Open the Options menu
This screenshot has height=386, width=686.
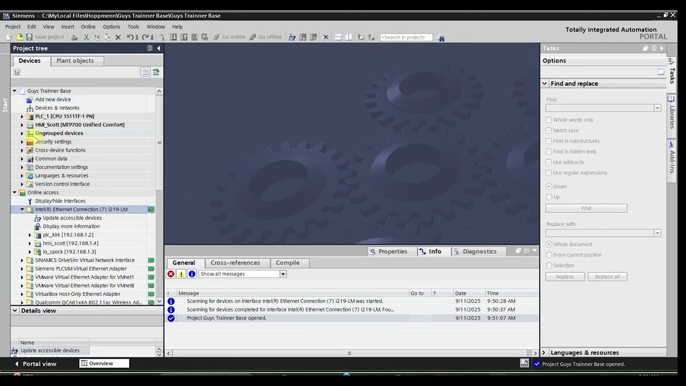pyautogui.click(x=111, y=27)
